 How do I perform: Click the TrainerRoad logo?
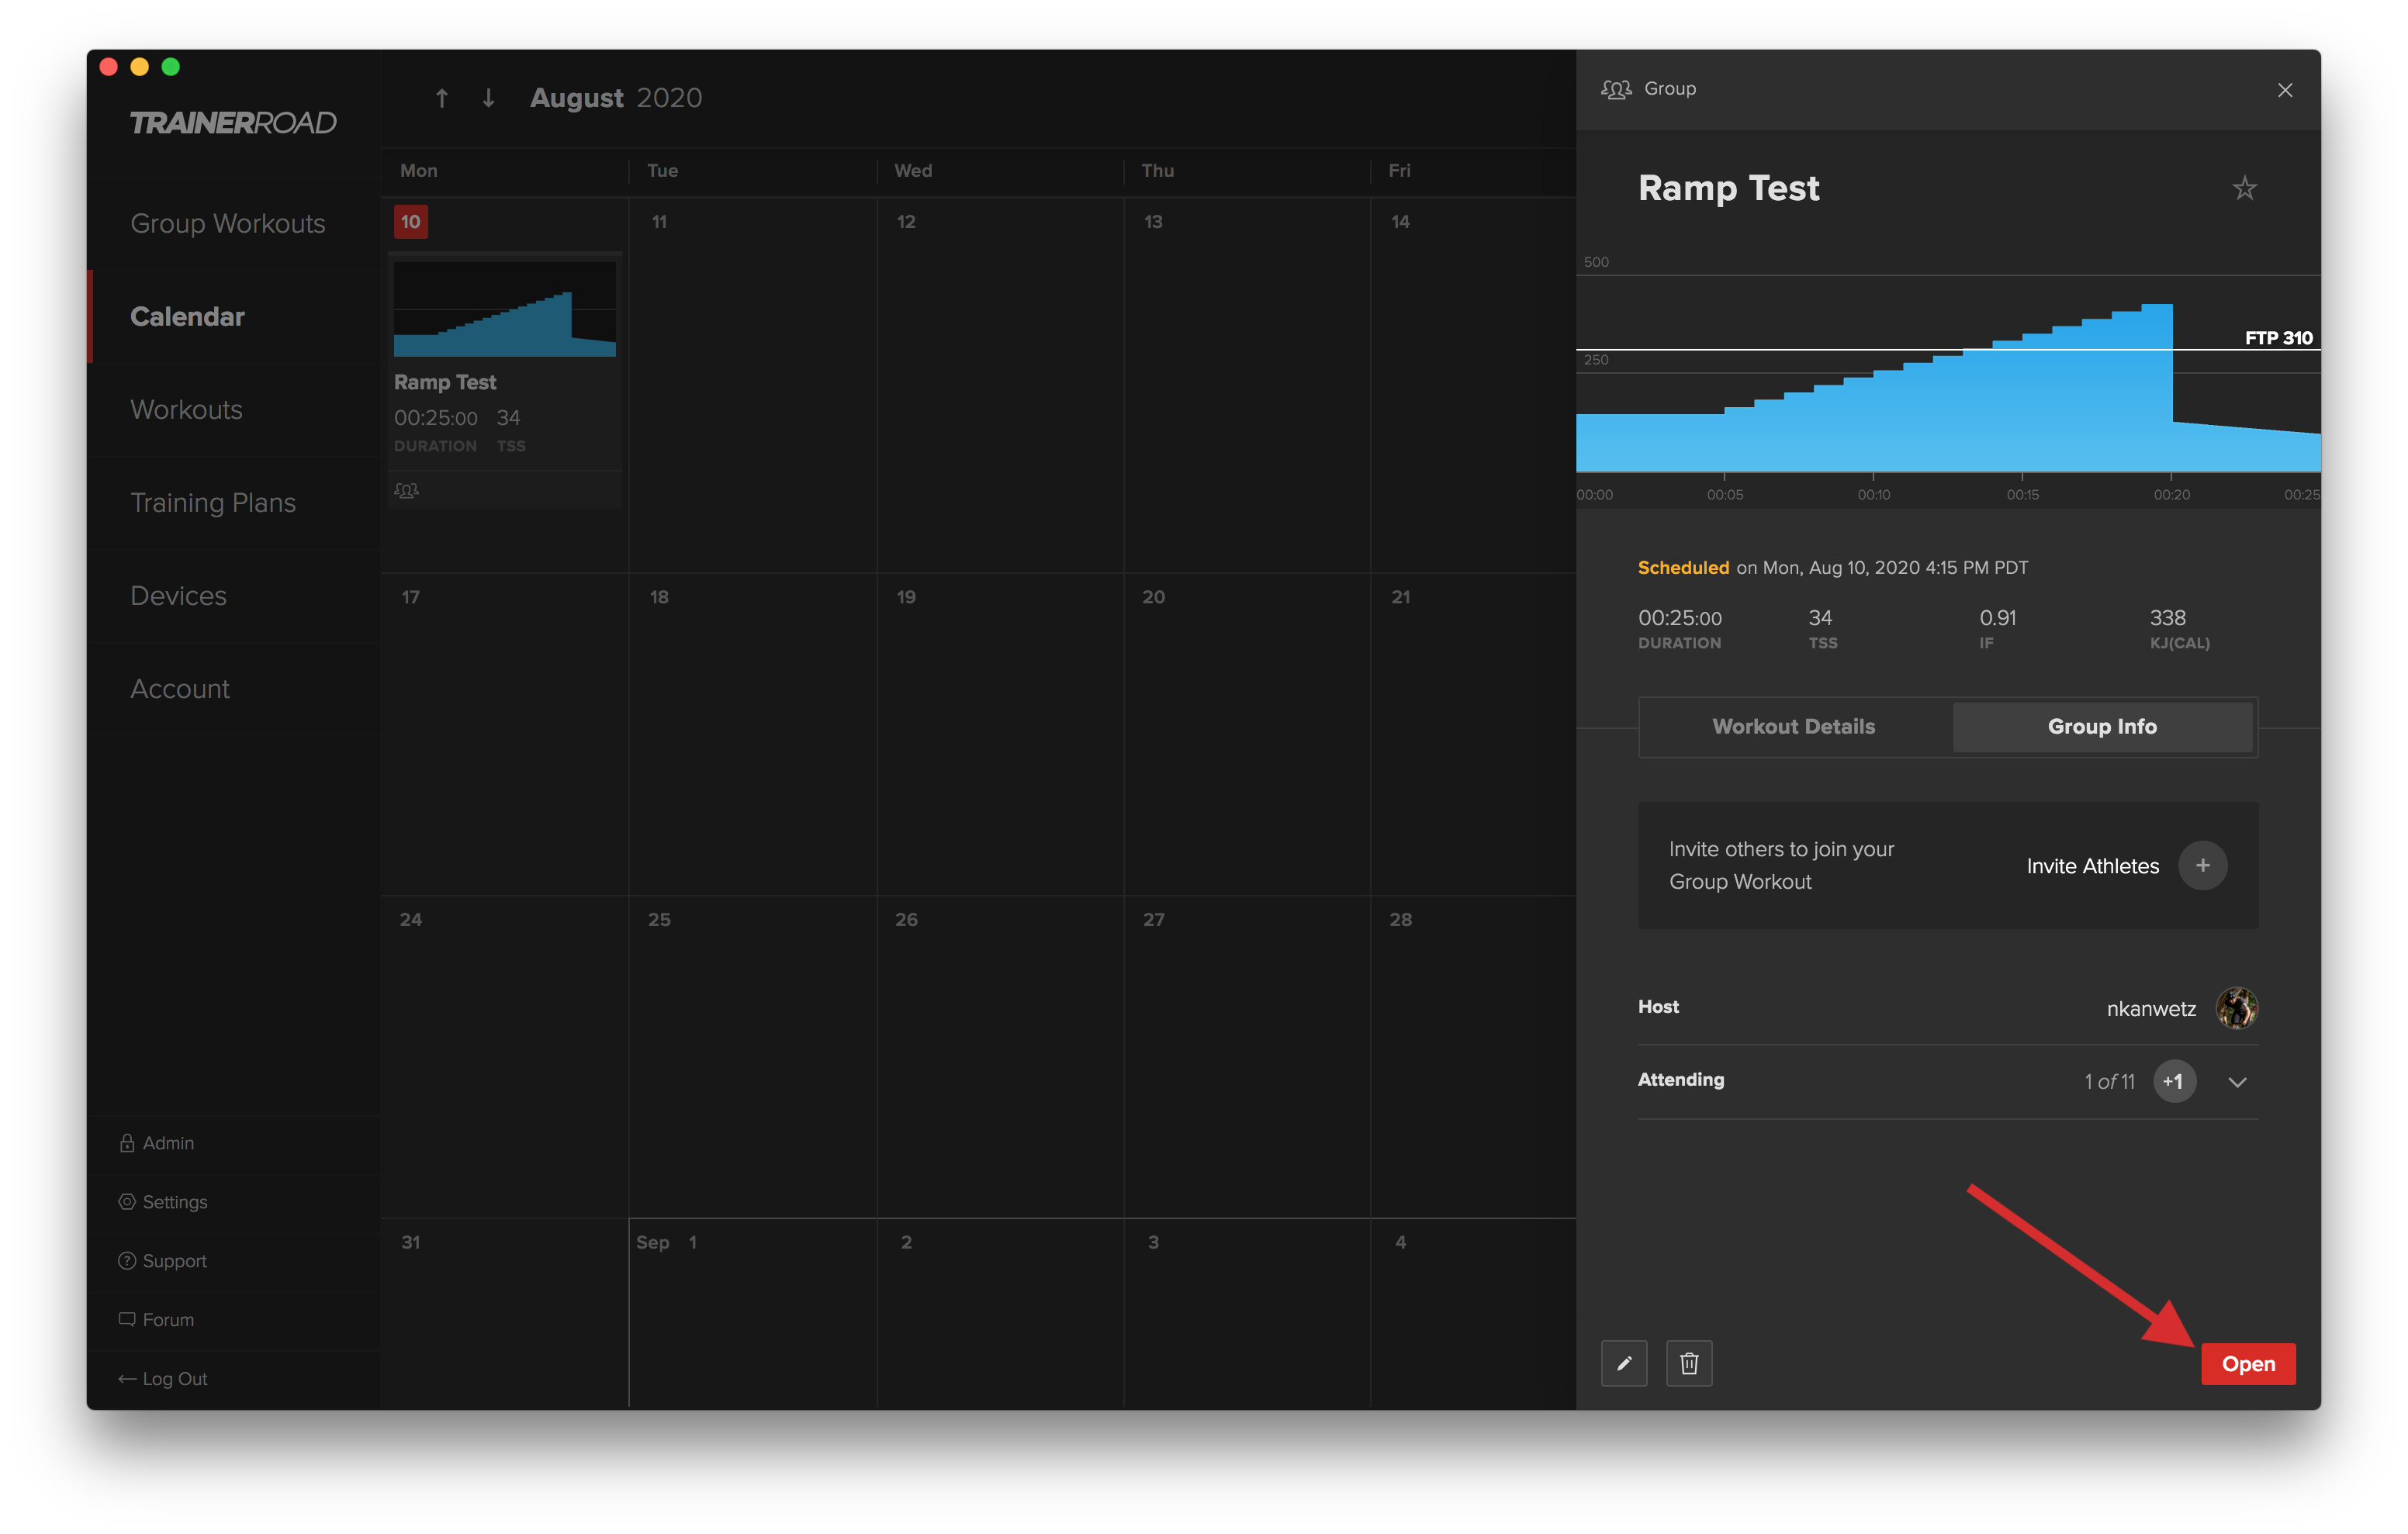click(x=233, y=122)
